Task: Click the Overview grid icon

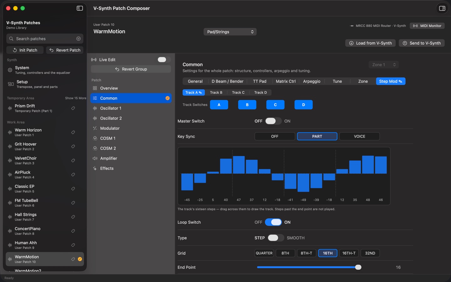Action: click(95, 88)
